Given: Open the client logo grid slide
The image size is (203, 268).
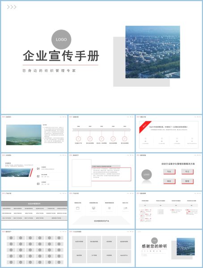Looking at the screenshot, I should pos(34,248).
